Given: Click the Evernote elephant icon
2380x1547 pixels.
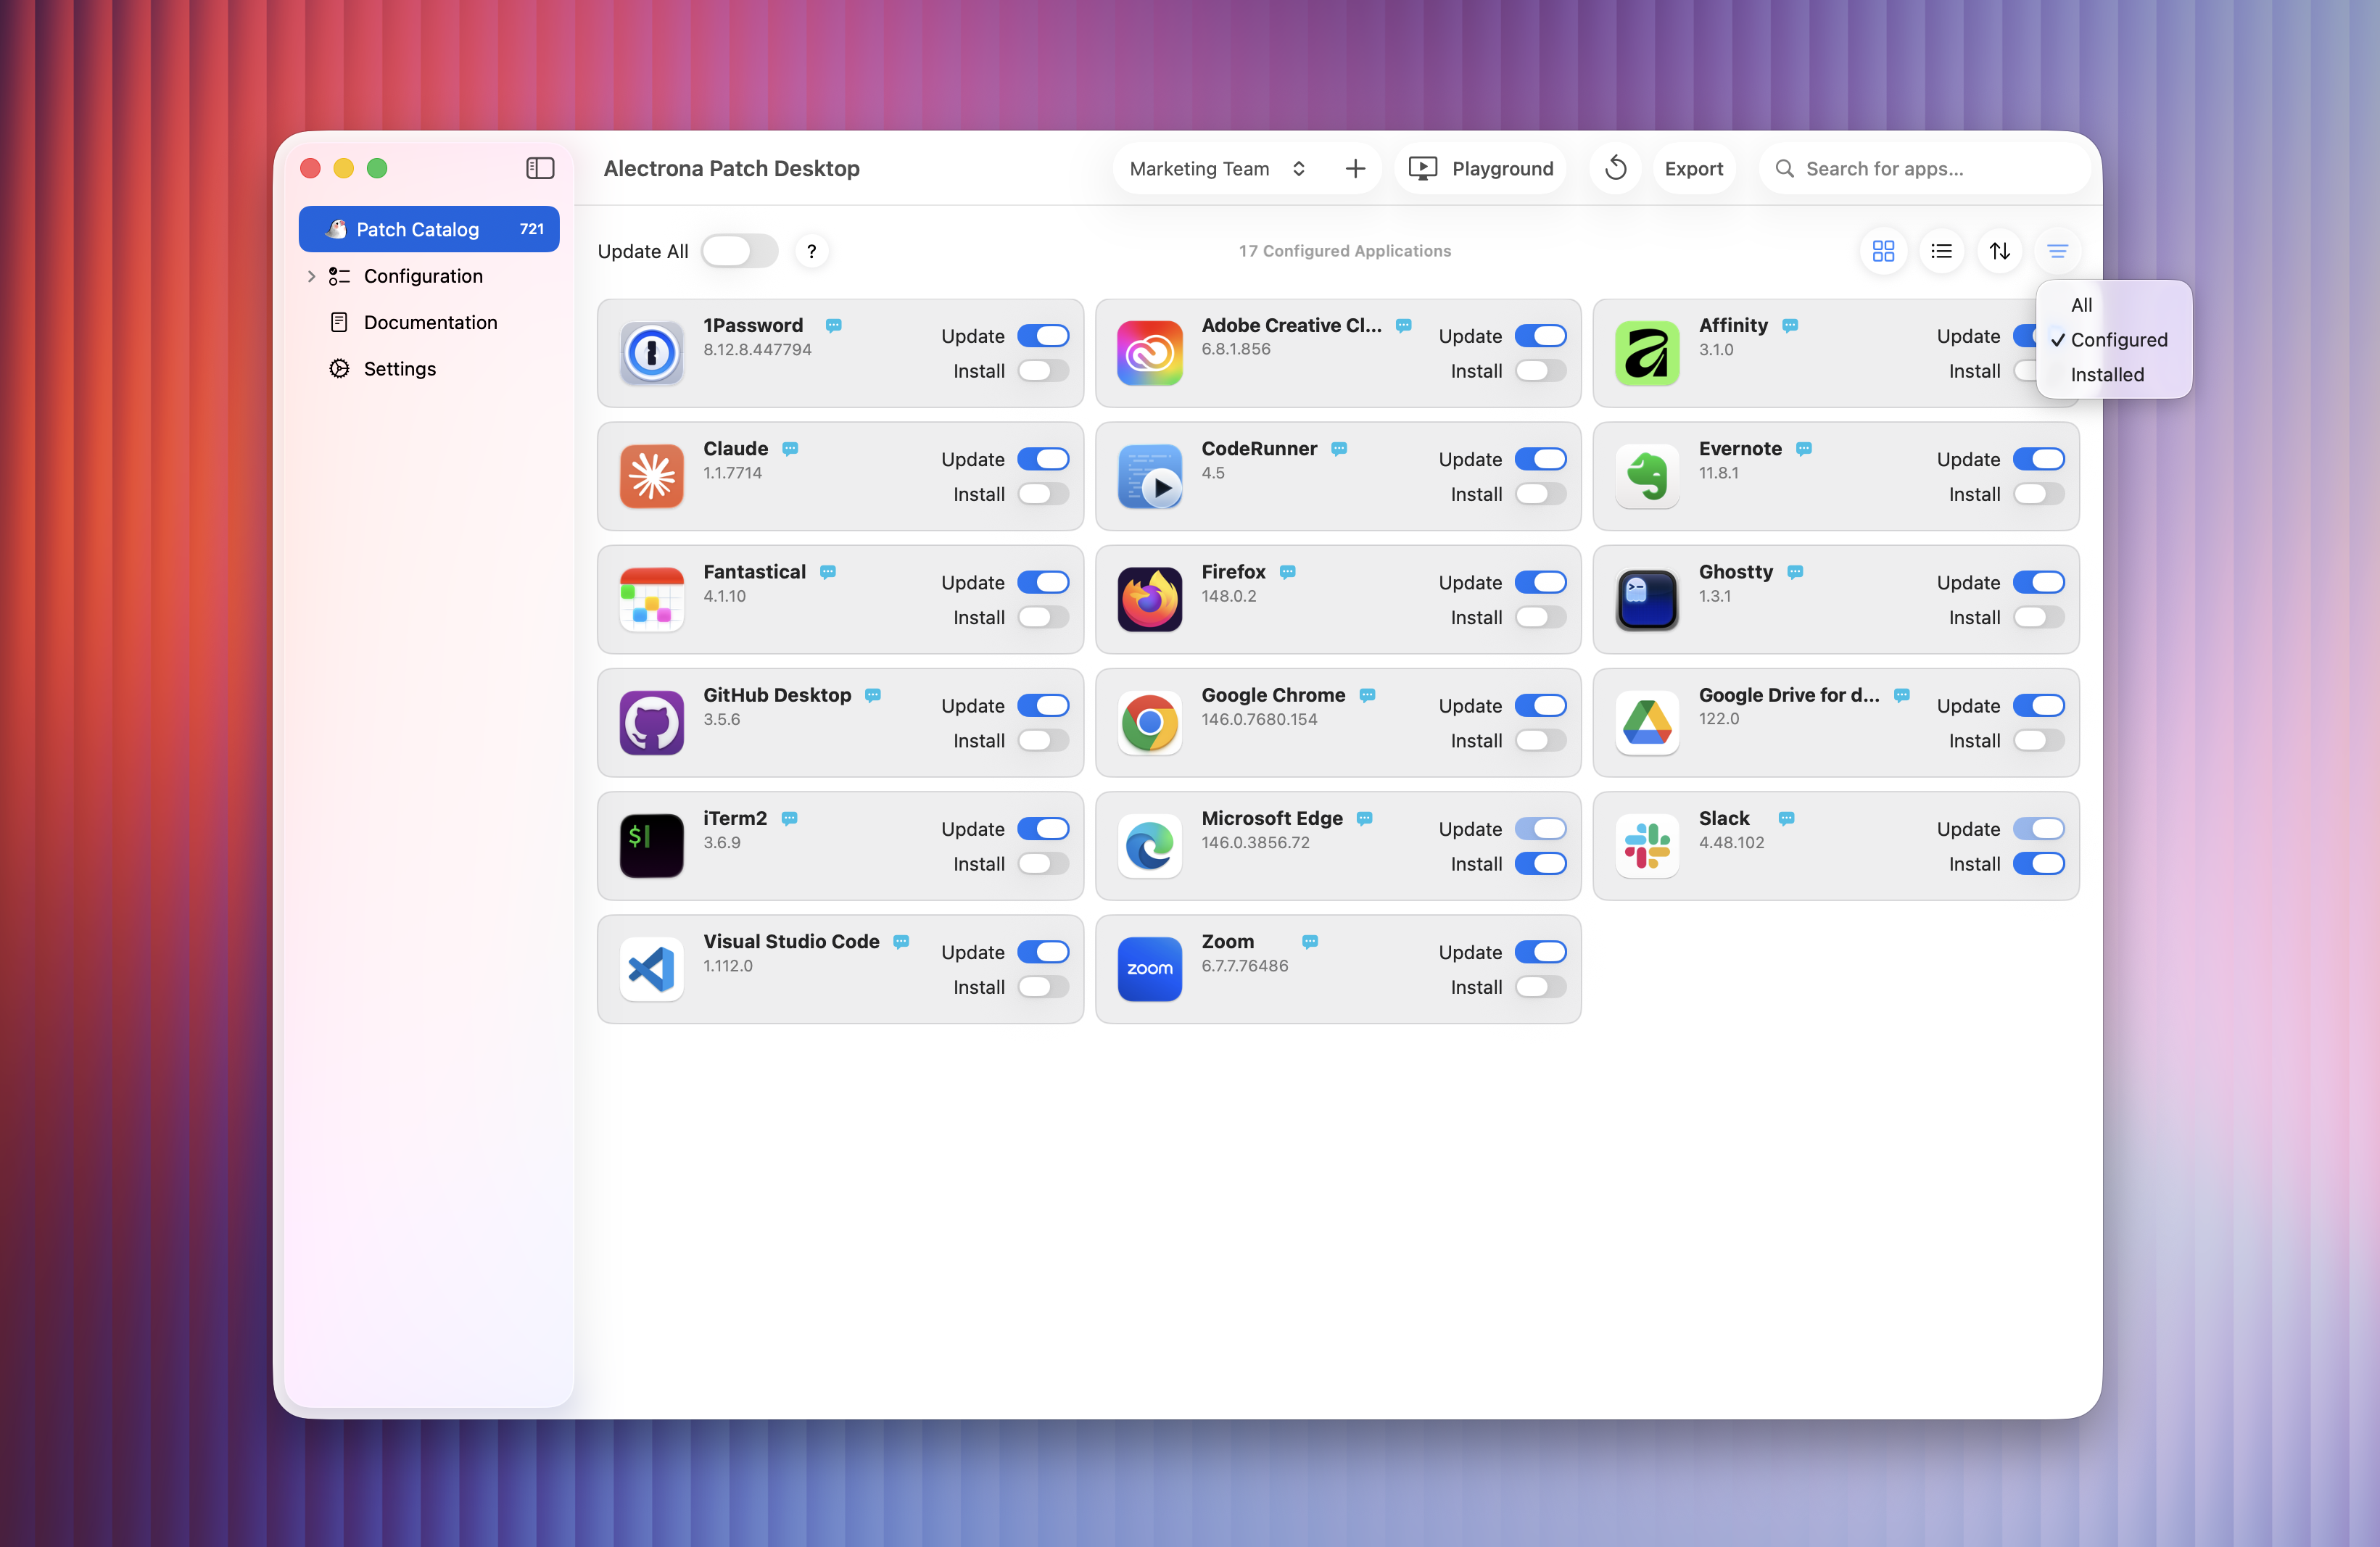Looking at the screenshot, I should (1646, 476).
